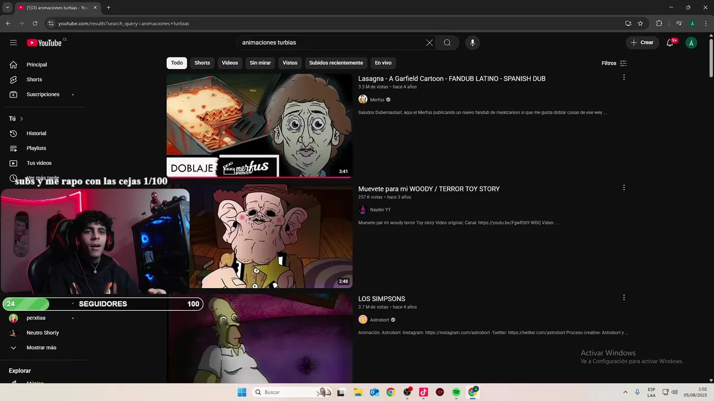Click the browser address bar URL
This screenshot has height=401, width=714.
click(124, 23)
